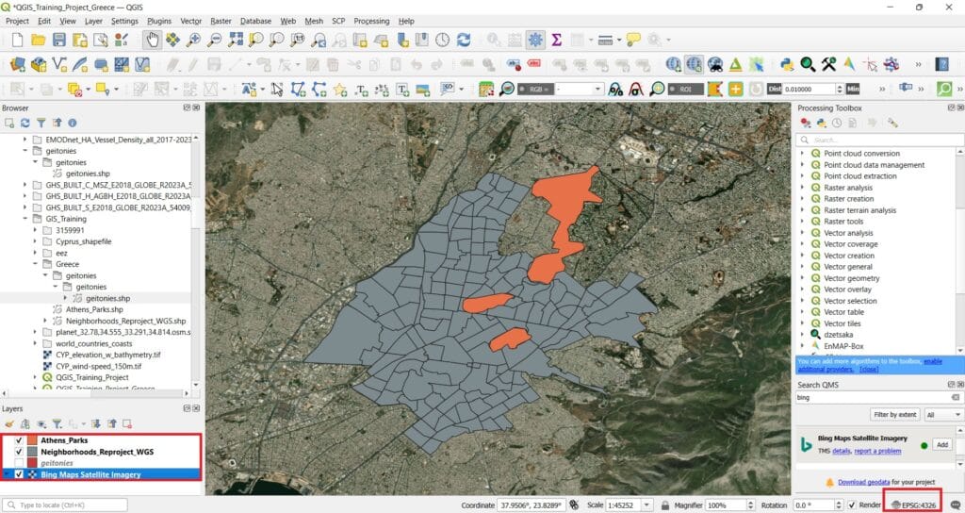The height and width of the screenshot is (513, 965).
Task: Create a new project with the blank page icon
Action: [x=17, y=40]
